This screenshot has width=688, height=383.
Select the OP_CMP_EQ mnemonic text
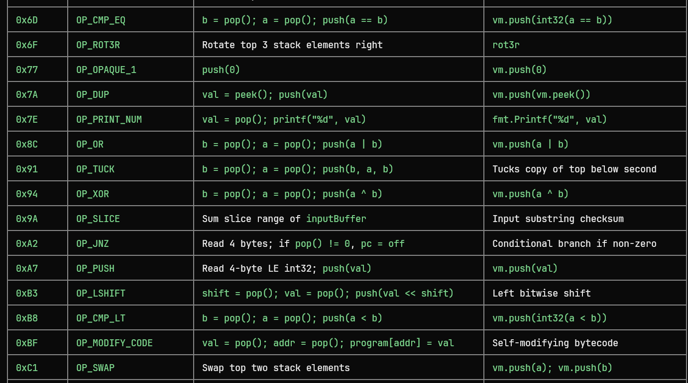pyautogui.click(x=101, y=20)
